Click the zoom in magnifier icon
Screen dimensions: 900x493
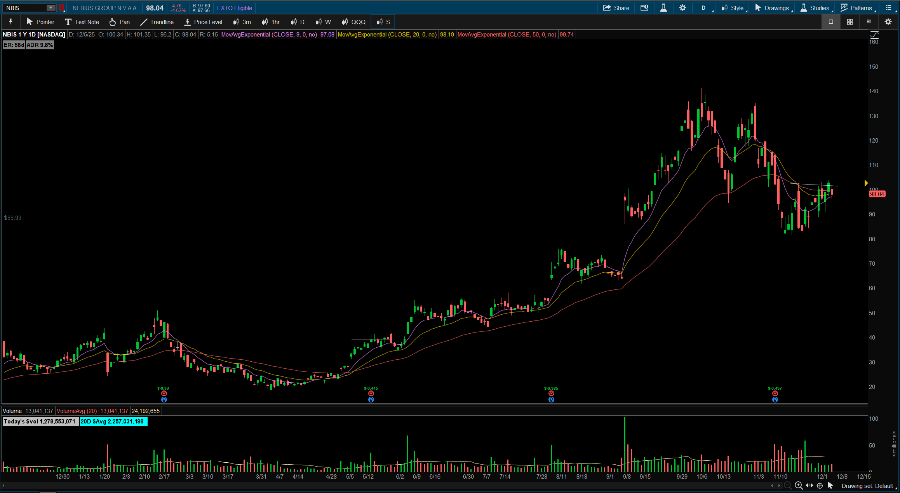[x=799, y=486]
